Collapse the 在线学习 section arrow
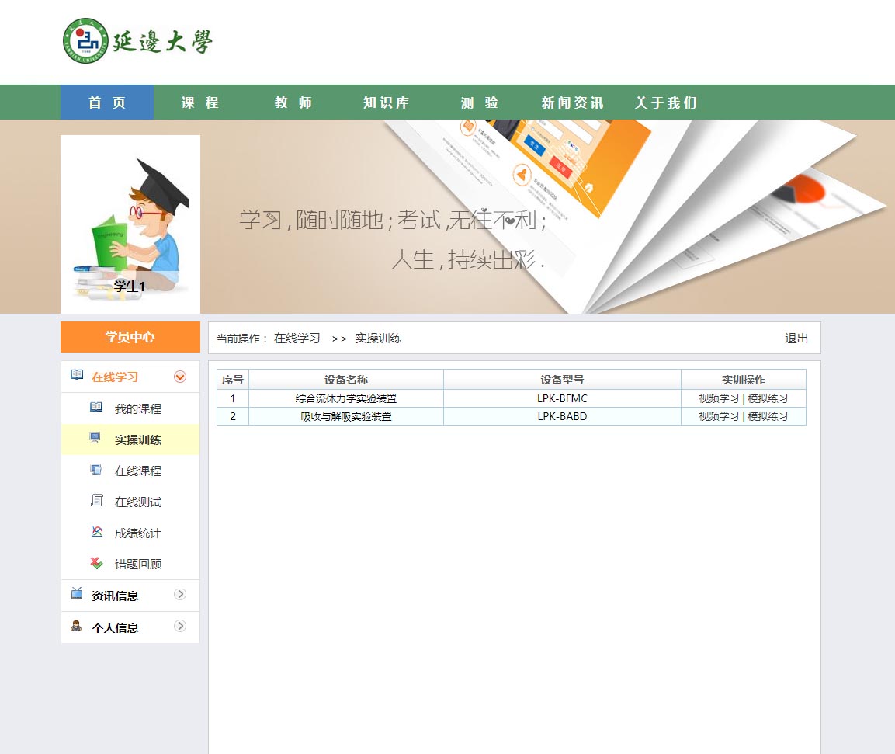 click(x=180, y=377)
